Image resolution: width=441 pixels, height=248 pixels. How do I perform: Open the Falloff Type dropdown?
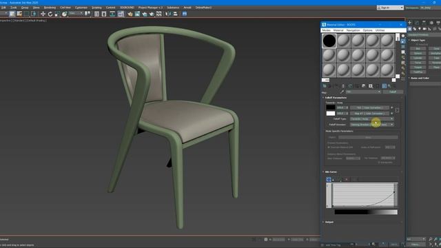pyautogui.click(x=372, y=119)
